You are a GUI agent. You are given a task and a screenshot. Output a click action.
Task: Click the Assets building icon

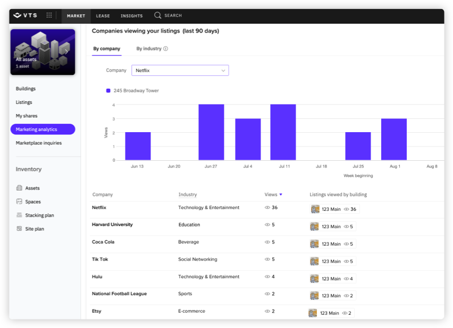pos(19,188)
